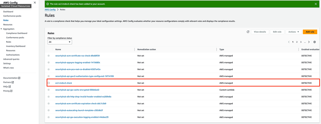Open the Pricing link in sidebar
321x124 pixels.
(x=7, y=91)
